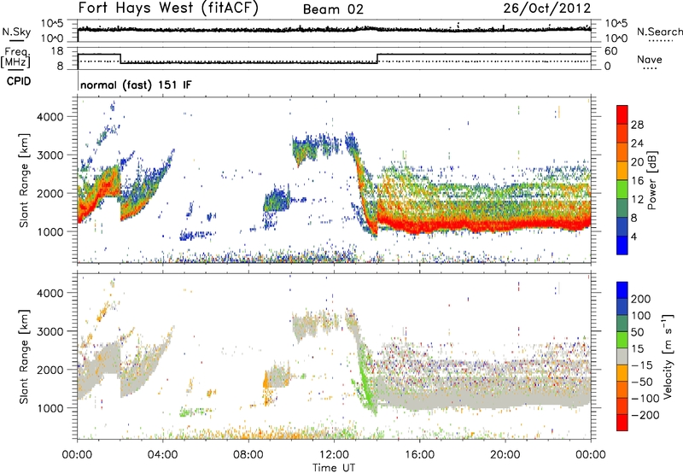Click the frequency step-up line near 14:00 UT
Screen dimensions: 683x473
coord(377,58)
